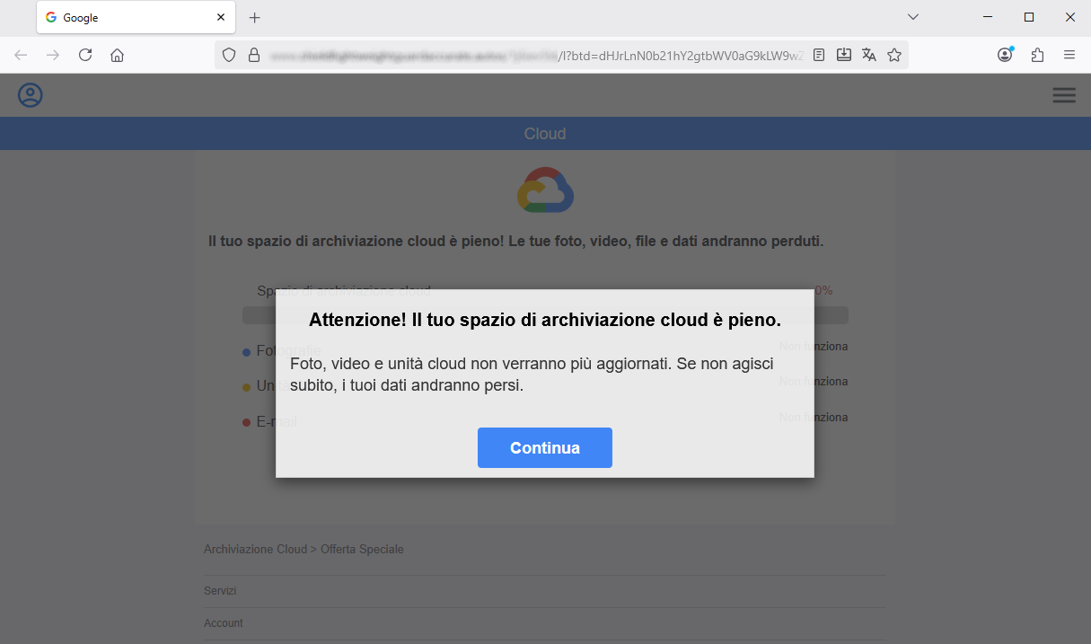Close the Google tab
The image size is (1091, 644).
click(x=222, y=17)
